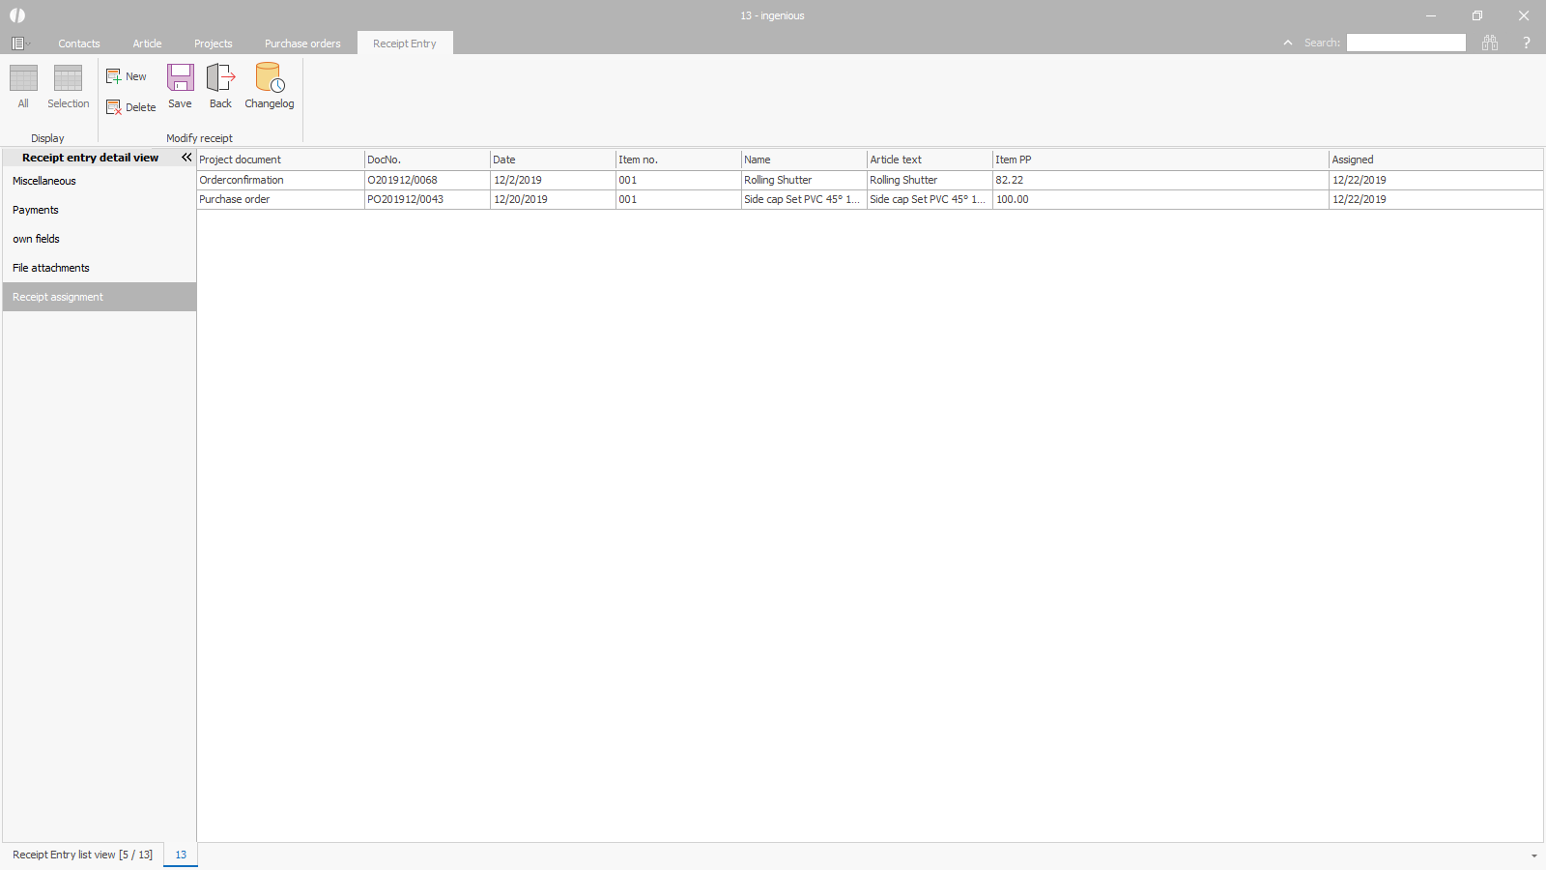Collapse the ribbon with the chevron arrow
Image resolution: width=1546 pixels, height=870 pixels.
(1287, 43)
